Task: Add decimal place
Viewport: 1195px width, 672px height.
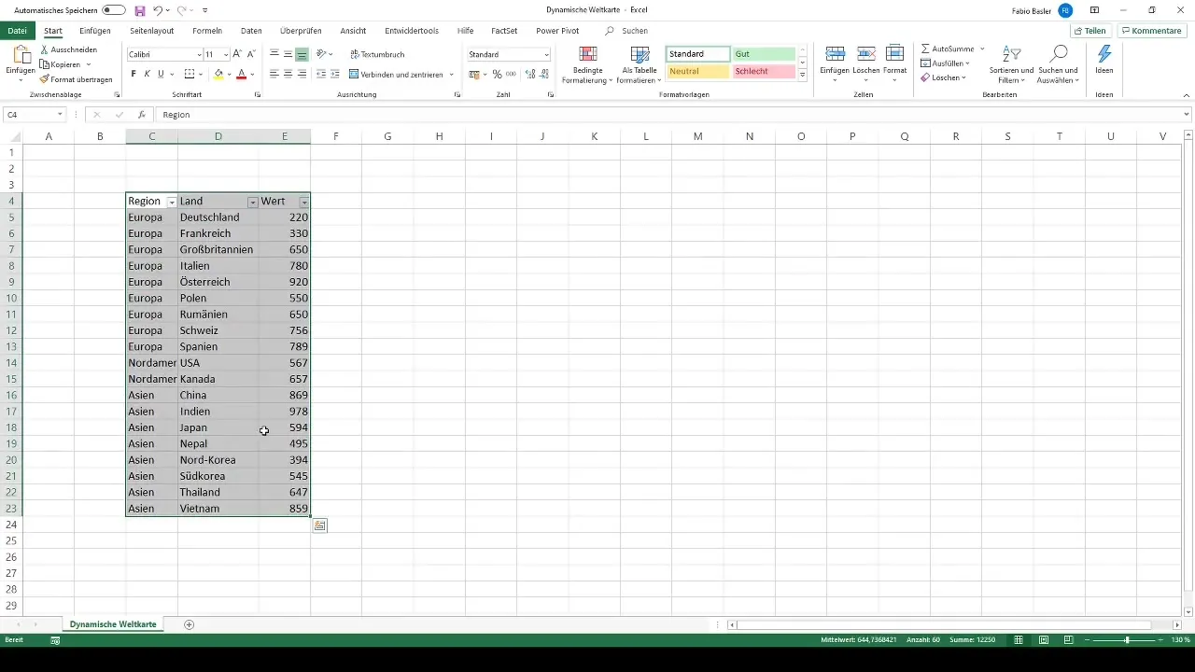Action: [x=528, y=74]
